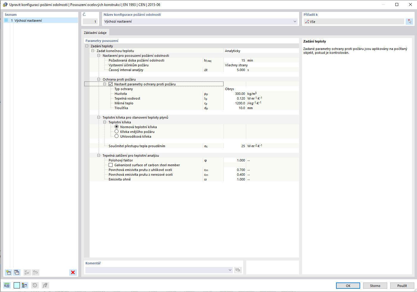Click Požadovaná doba požární odolnosti label
This screenshot has height=292, width=417.
pos(136,60)
